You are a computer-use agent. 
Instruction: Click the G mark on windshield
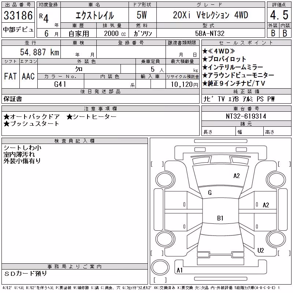tap(210, 193)
